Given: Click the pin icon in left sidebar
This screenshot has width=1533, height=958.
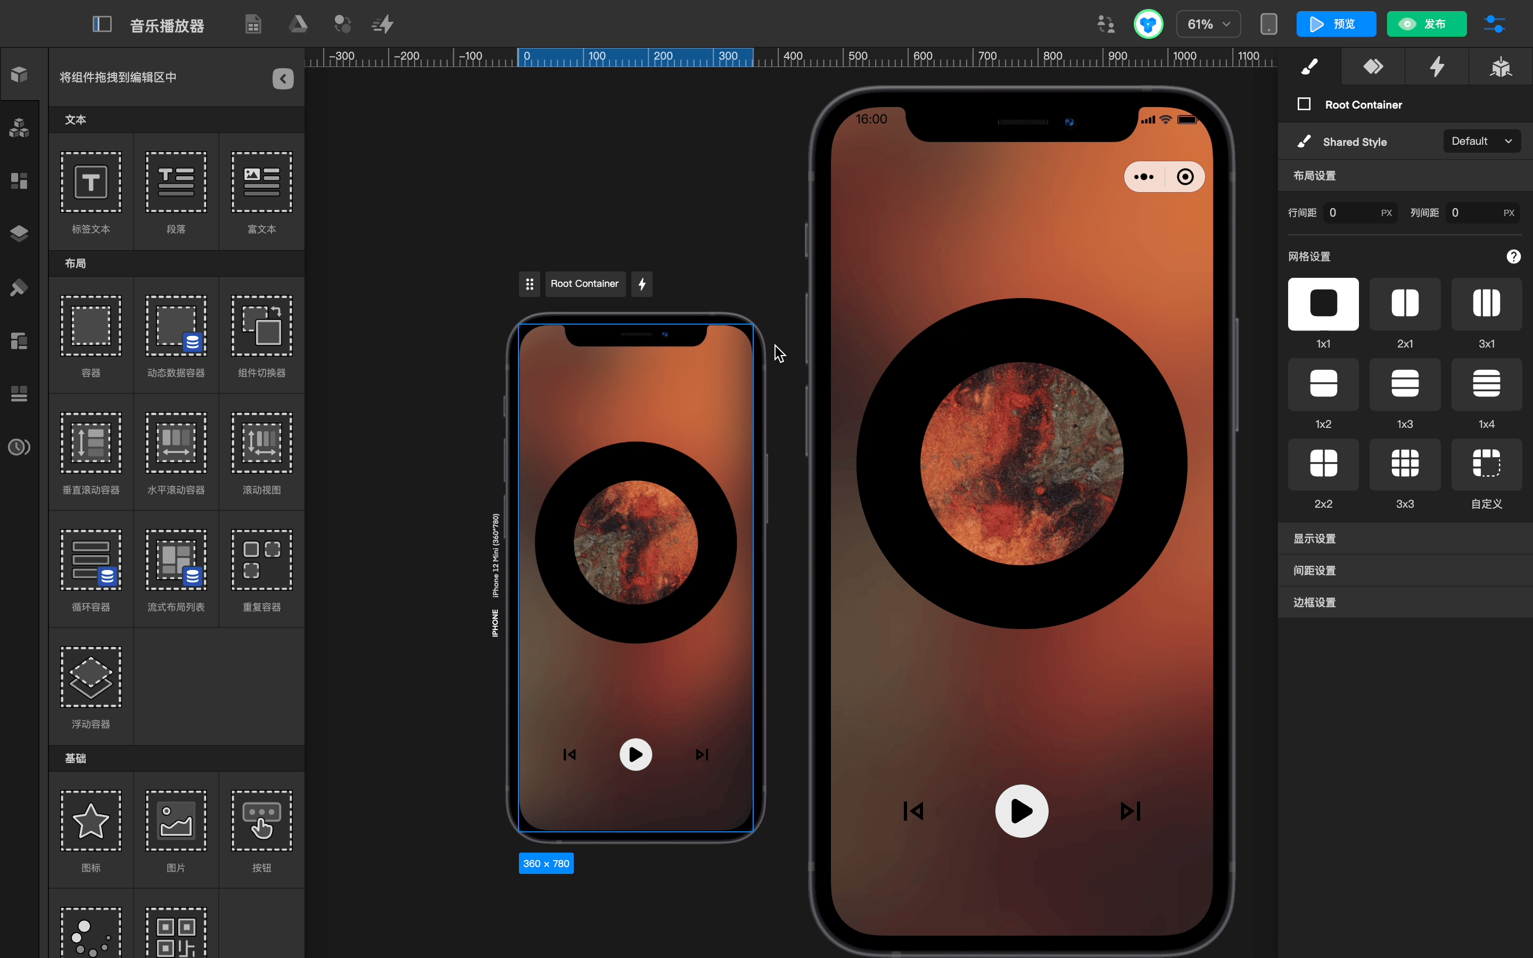Looking at the screenshot, I should pos(19,287).
